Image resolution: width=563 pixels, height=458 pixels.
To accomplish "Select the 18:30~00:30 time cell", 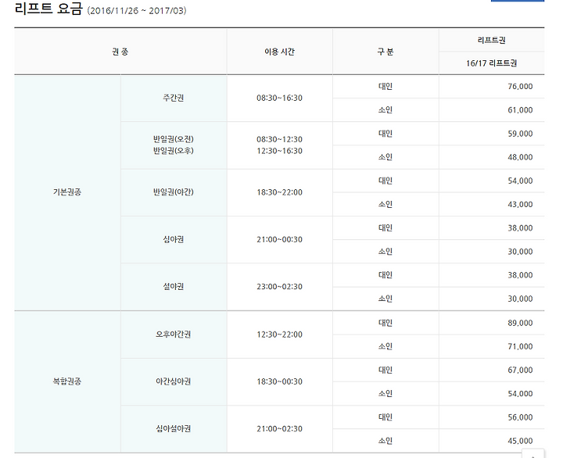I will 279,381.
